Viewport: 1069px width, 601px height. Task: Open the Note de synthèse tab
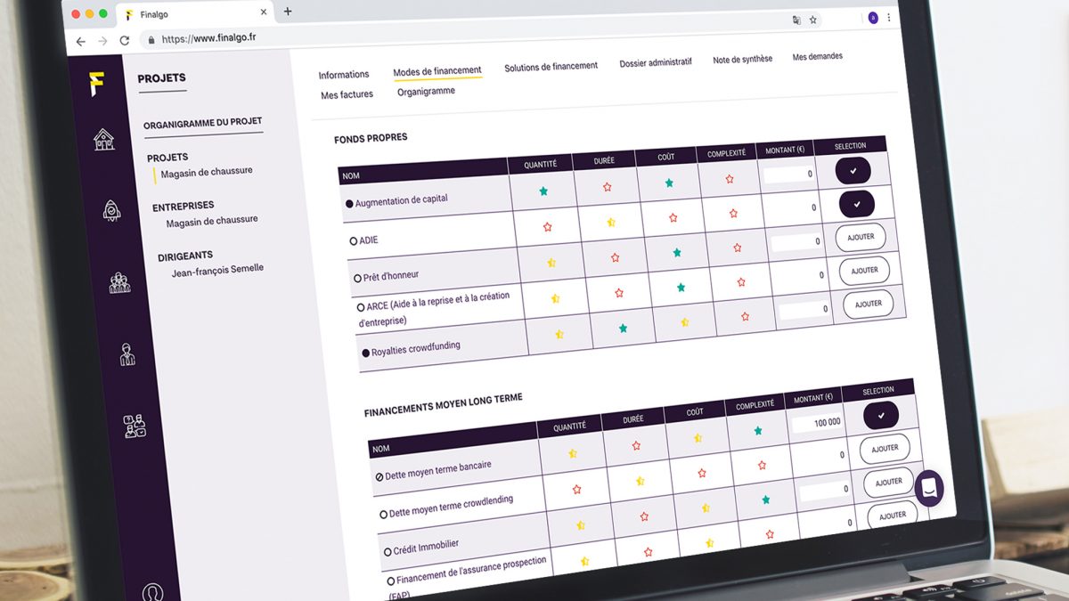743,60
